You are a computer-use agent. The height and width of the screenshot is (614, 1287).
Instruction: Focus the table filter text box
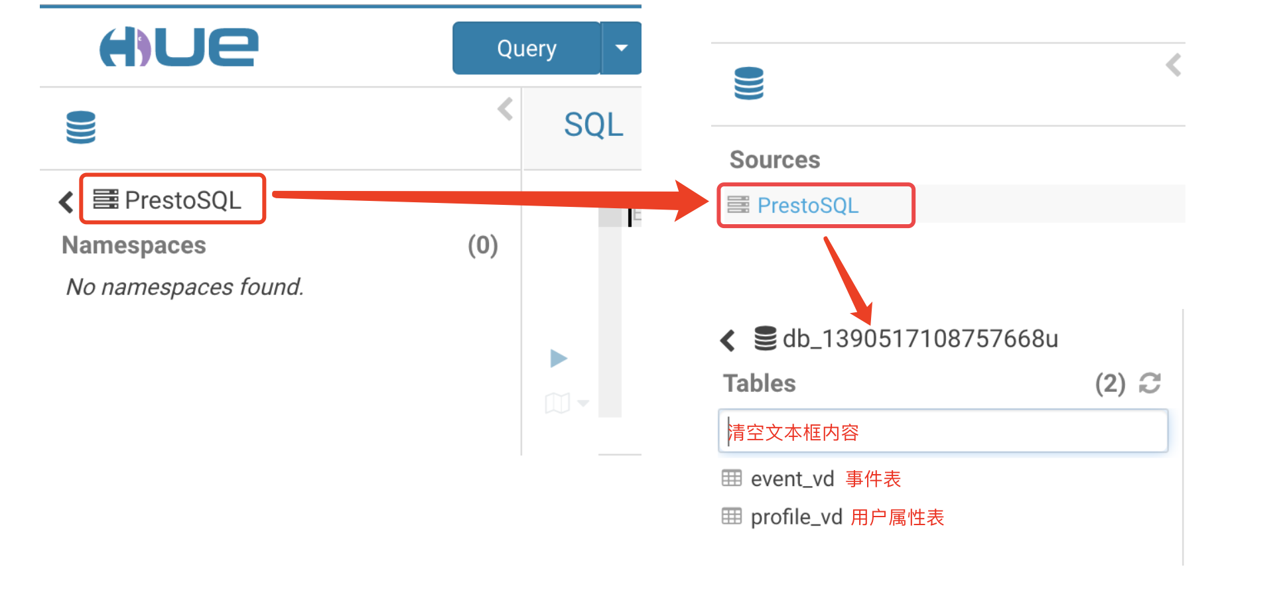(943, 432)
